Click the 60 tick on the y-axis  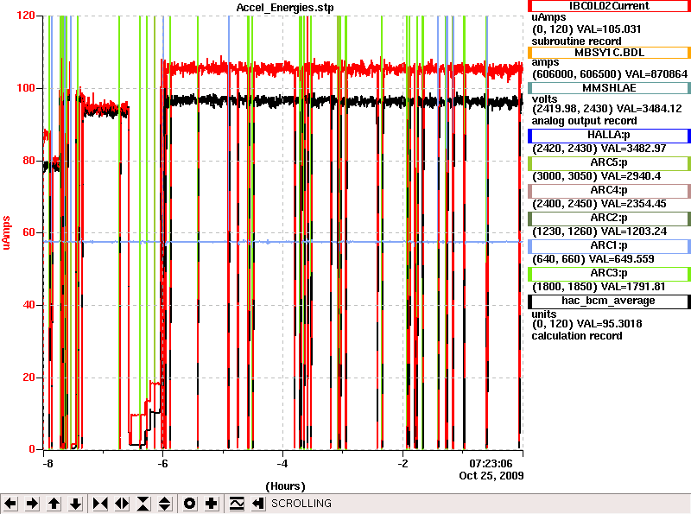pos(29,232)
